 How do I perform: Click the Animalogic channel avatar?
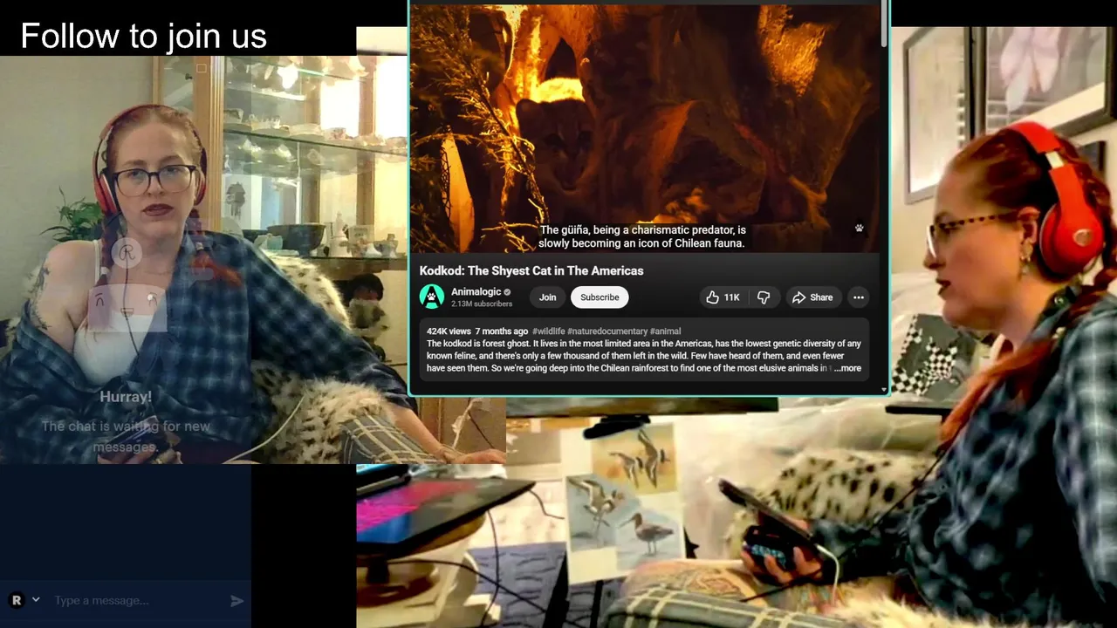click(x=432, y=297)
